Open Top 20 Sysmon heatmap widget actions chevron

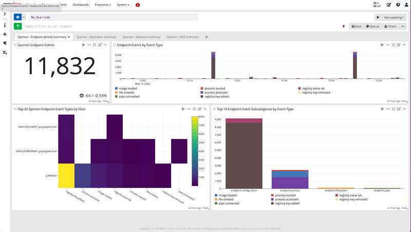click(205, 109)
